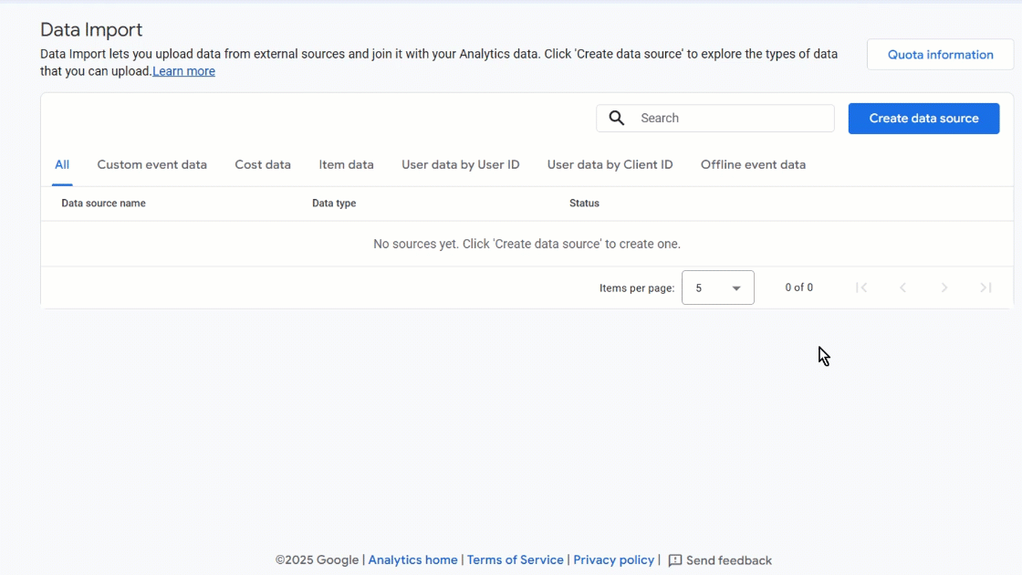1022x575 pixels.
Task: Open the Offline event data tab
Action: (753, 165)
